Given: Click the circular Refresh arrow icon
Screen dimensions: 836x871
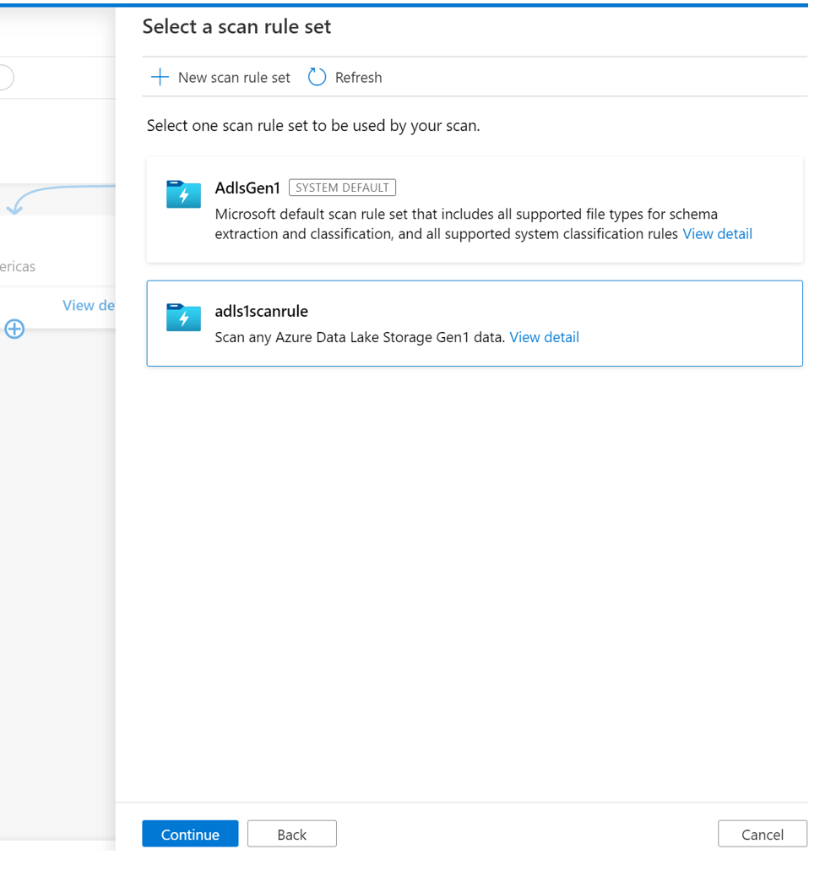Looking at the screenshot, I should click(x=317, y=78).
